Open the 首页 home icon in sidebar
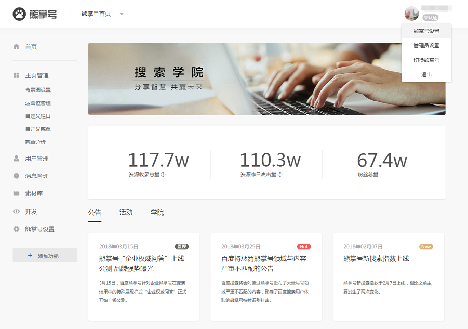Screen dimensions: 468x329 [17, 46]
